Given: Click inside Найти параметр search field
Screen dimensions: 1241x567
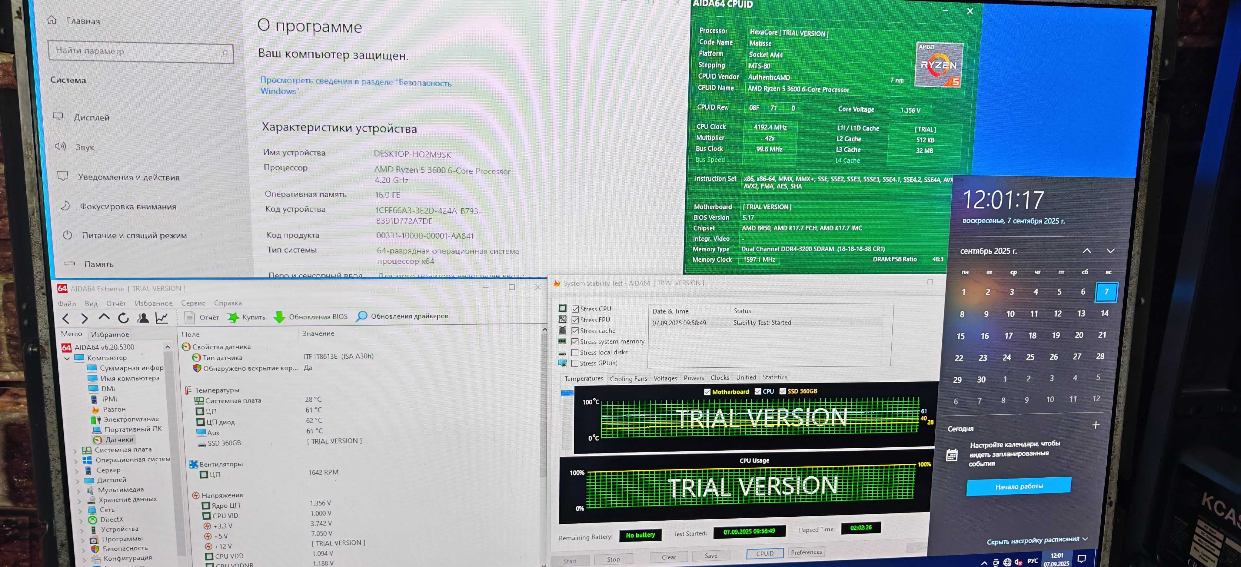Looking at the screenshot, I should [141, 51].
